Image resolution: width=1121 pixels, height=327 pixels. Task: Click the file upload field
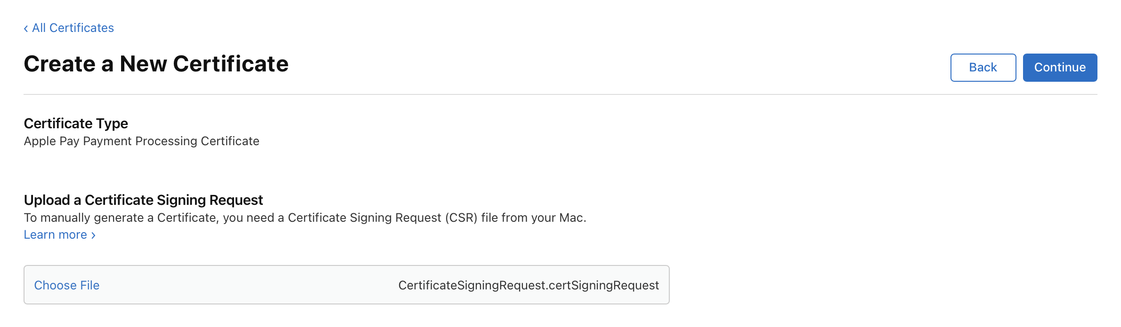346,285
